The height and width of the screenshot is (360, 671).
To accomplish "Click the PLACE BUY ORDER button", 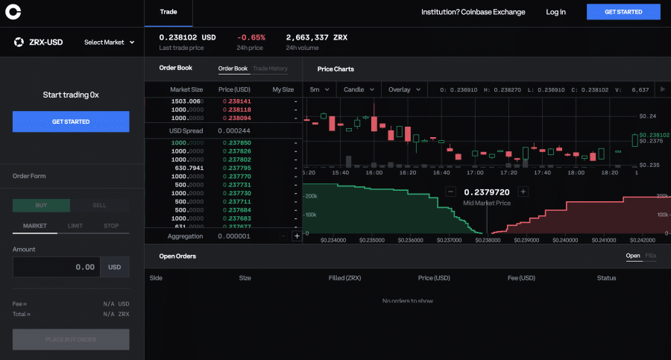I will tap(71, 339).
